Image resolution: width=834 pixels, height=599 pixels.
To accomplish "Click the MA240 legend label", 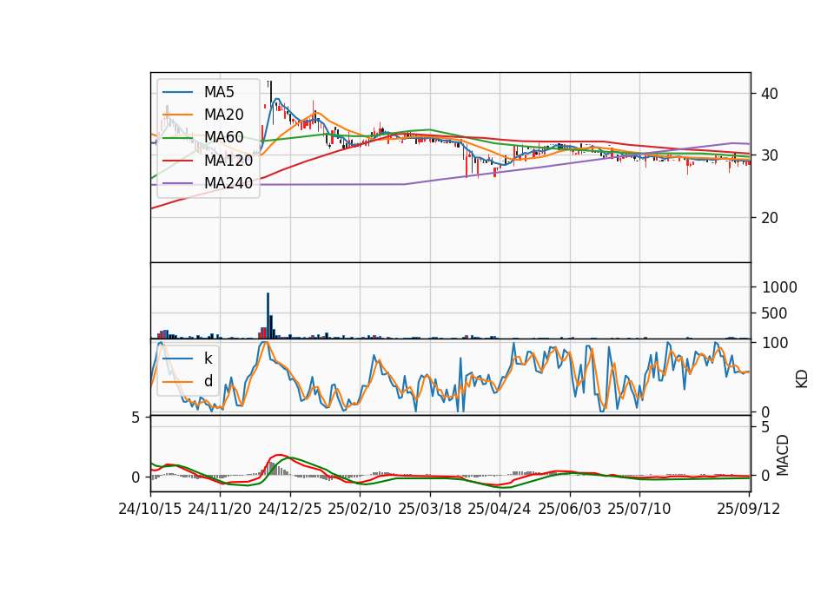I will tap(228, 183).
